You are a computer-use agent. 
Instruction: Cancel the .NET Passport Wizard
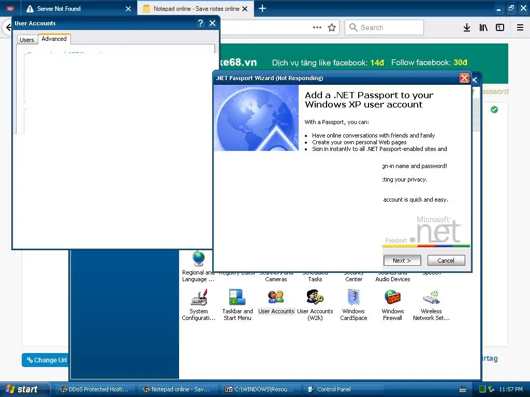point(446,261)
